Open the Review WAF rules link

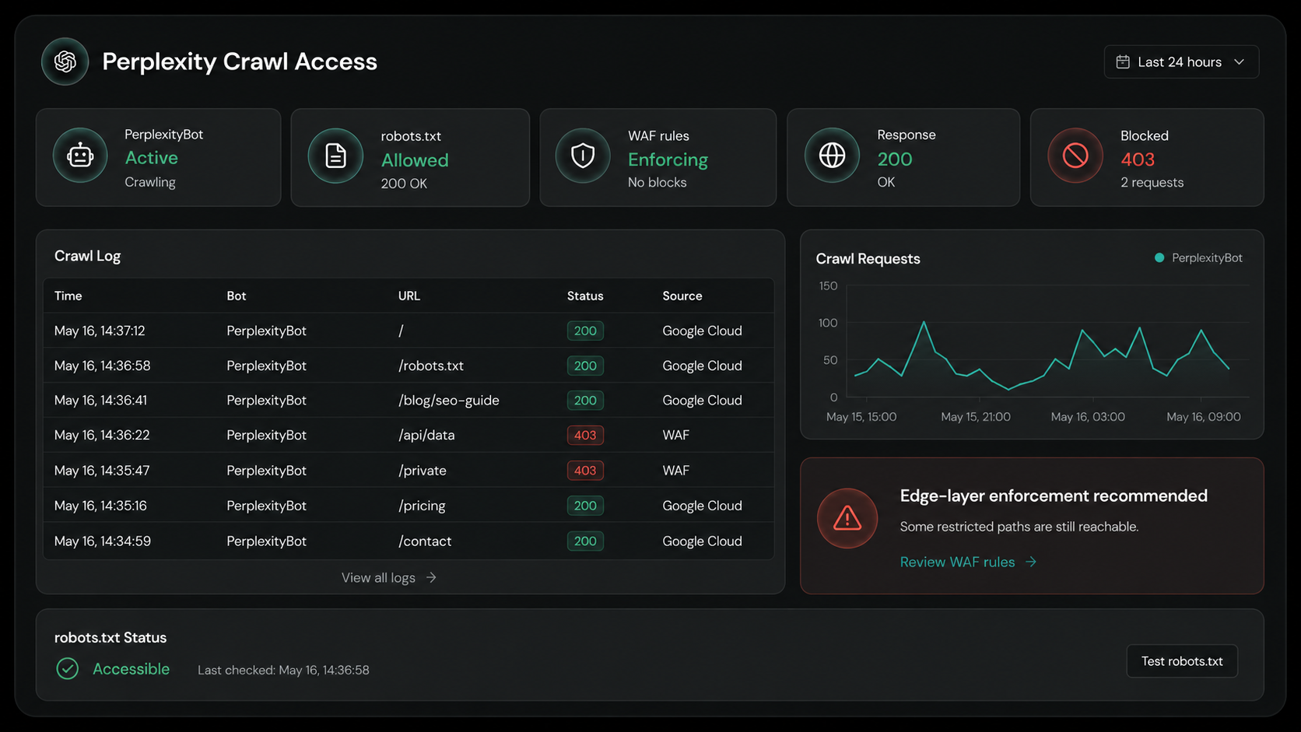968,562
